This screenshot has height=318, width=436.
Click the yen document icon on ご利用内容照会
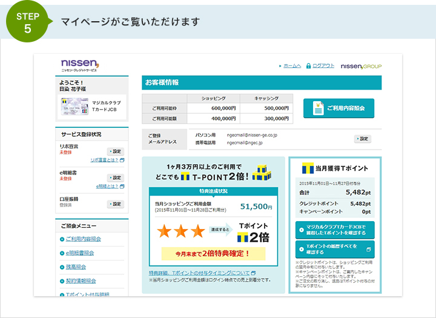(318, 108)
